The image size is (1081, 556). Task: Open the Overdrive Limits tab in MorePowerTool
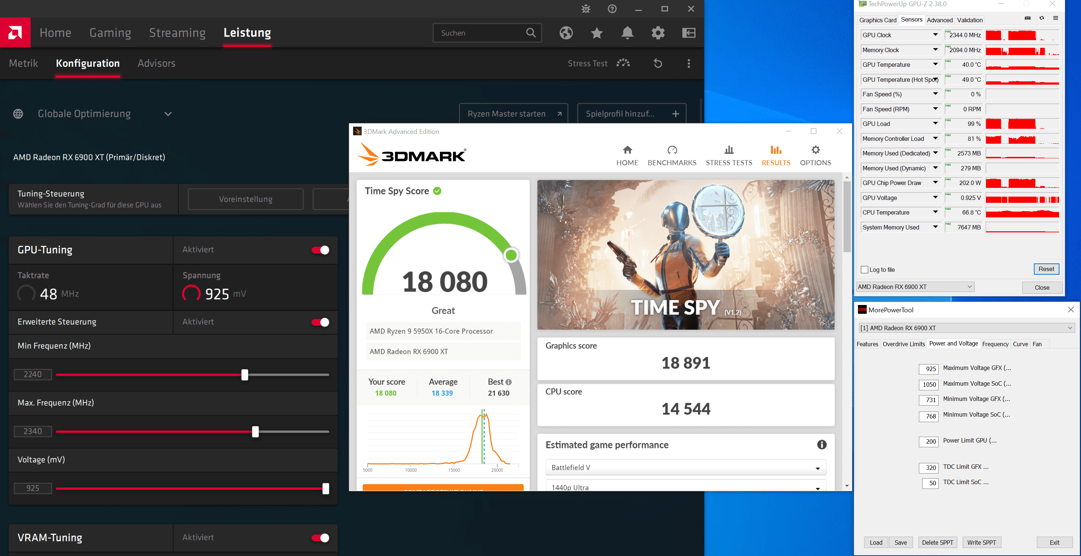click(903, 344)
